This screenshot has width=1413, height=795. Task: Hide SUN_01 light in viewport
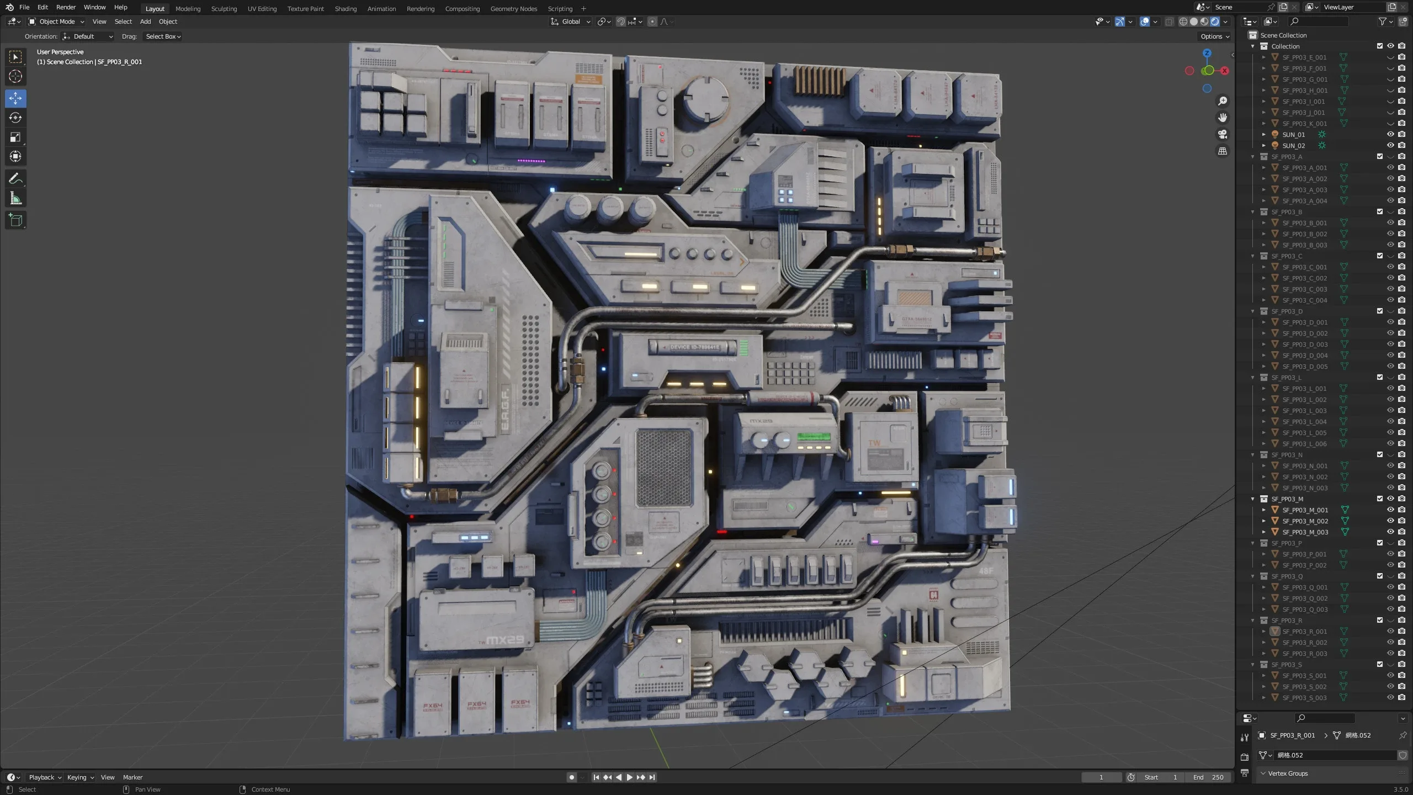tap(1390, 134)
